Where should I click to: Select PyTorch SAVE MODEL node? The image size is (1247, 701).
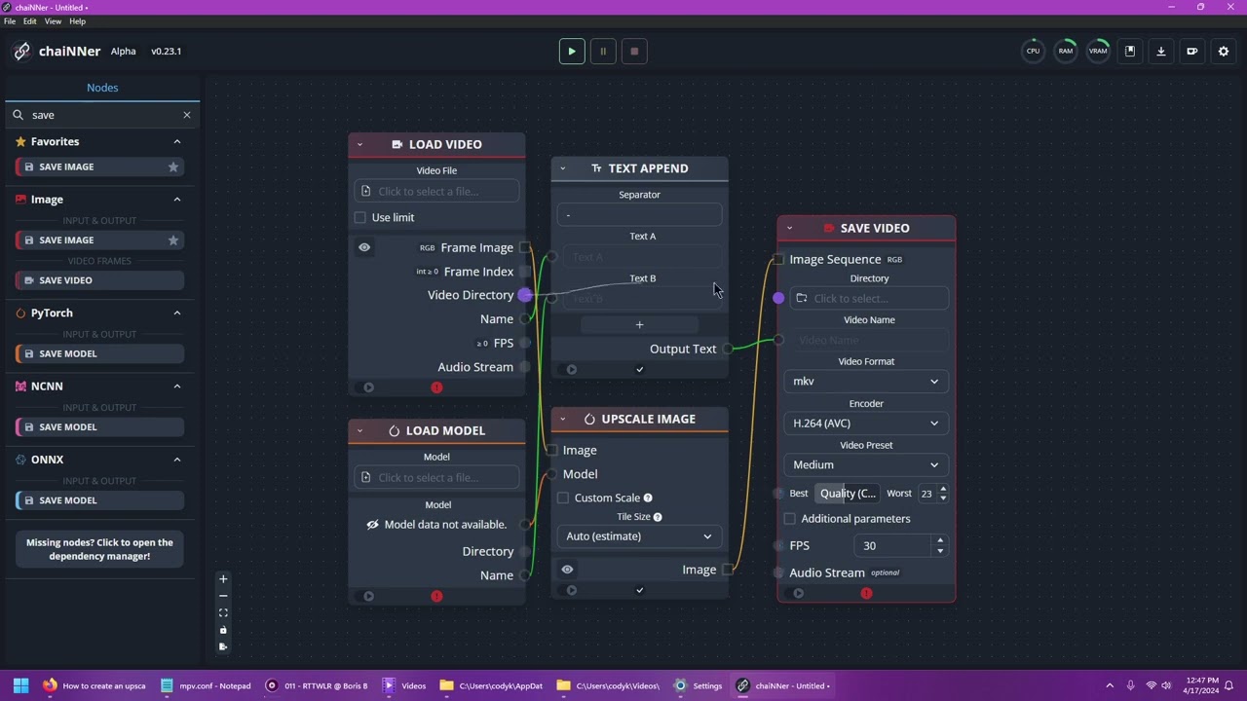click(99, 353)
